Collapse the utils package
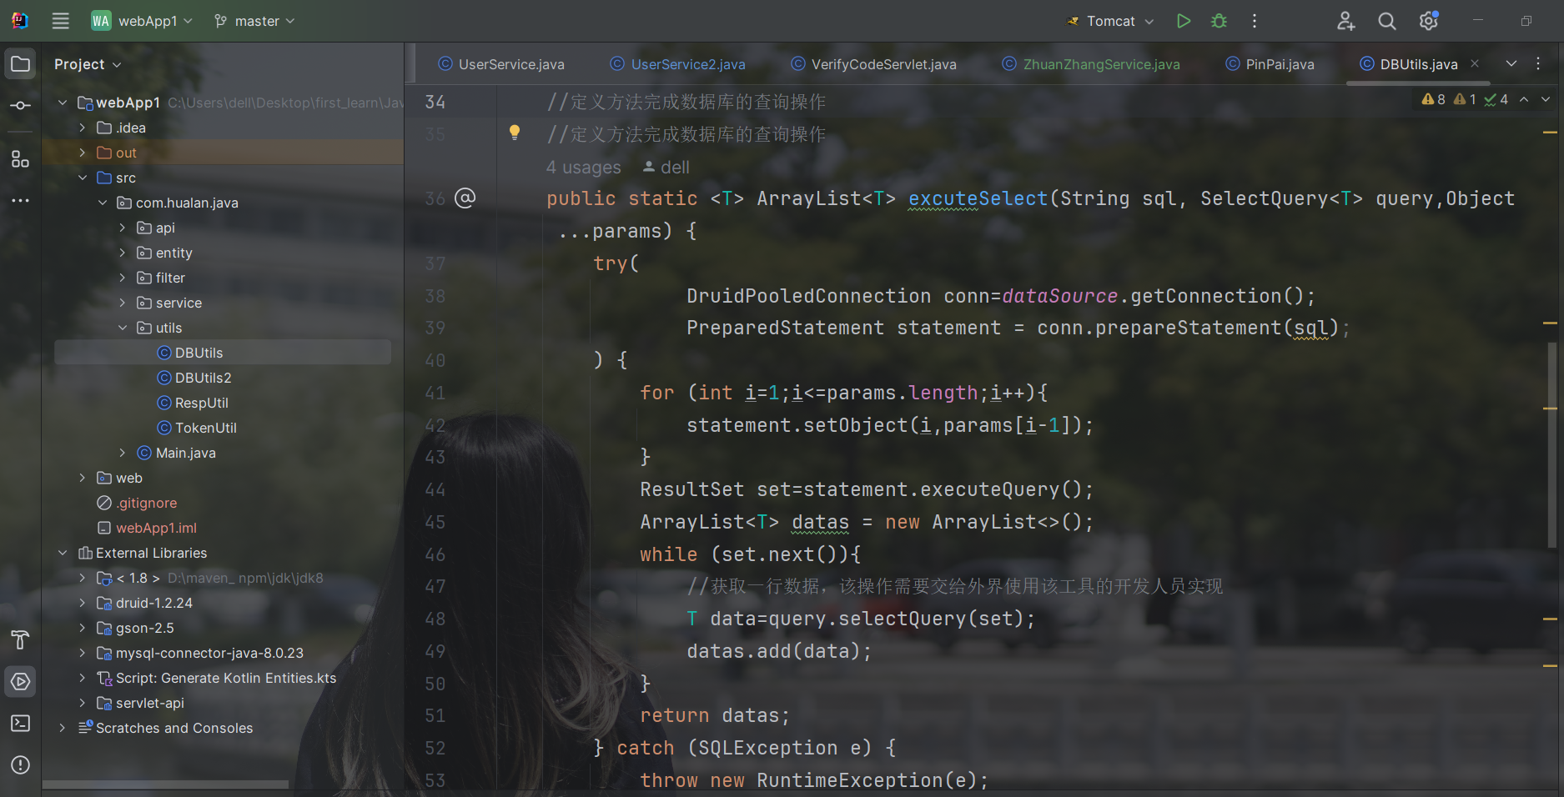Image resolution: width=1564 pixels, height=797 pixels. click(122, 328)
